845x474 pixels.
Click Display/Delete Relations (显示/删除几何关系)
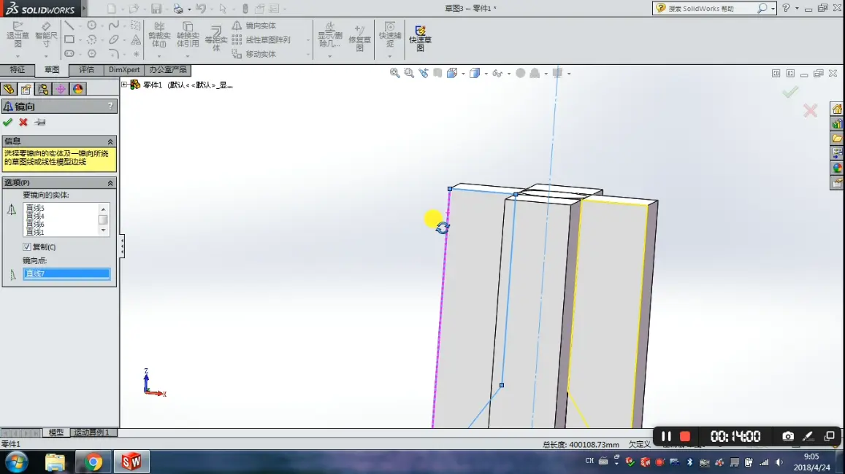click(x=330, y=34)
